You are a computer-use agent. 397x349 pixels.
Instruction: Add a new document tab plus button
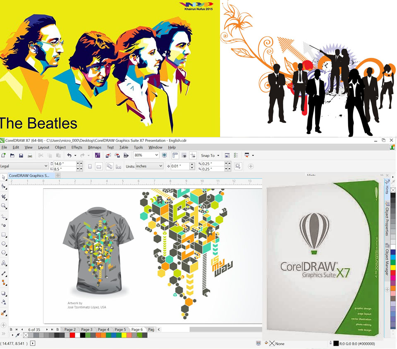point(58,176)
